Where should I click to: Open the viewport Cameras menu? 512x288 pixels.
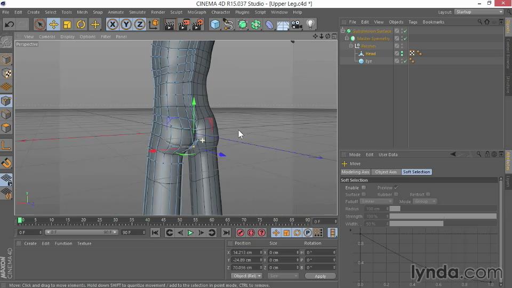tap(47, 37)
